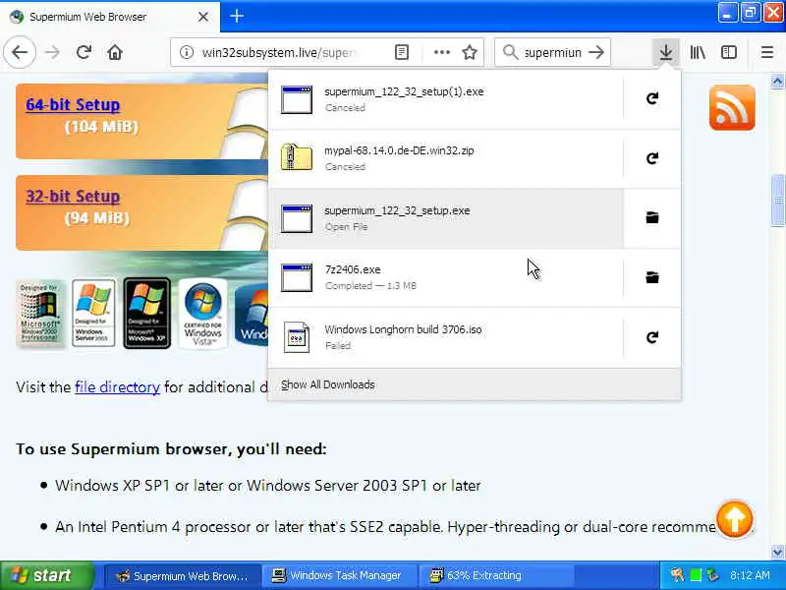The height and width of the screenshot is (590, 786).
Task: Open completed download 7z2406.exe
Action: pos(446,277)
